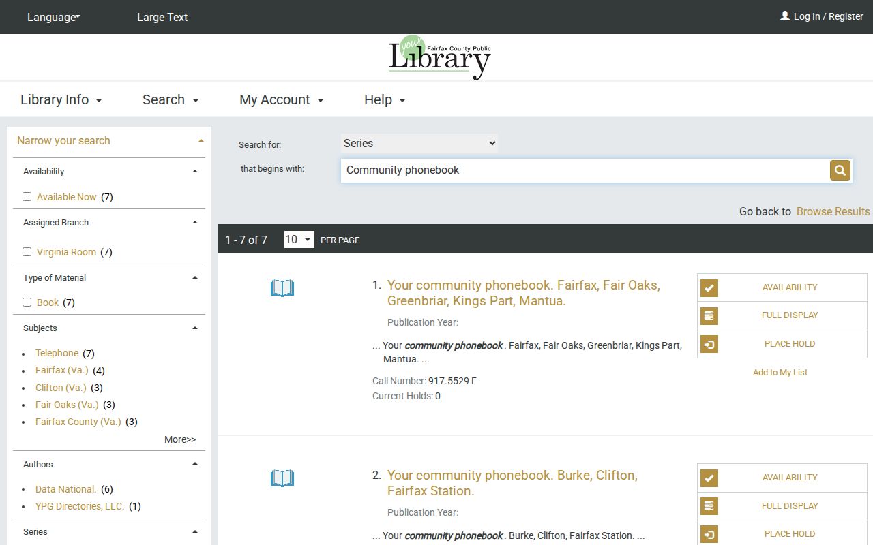Click the book icon for result 2
873x545 pixels.
pos(282,478)
